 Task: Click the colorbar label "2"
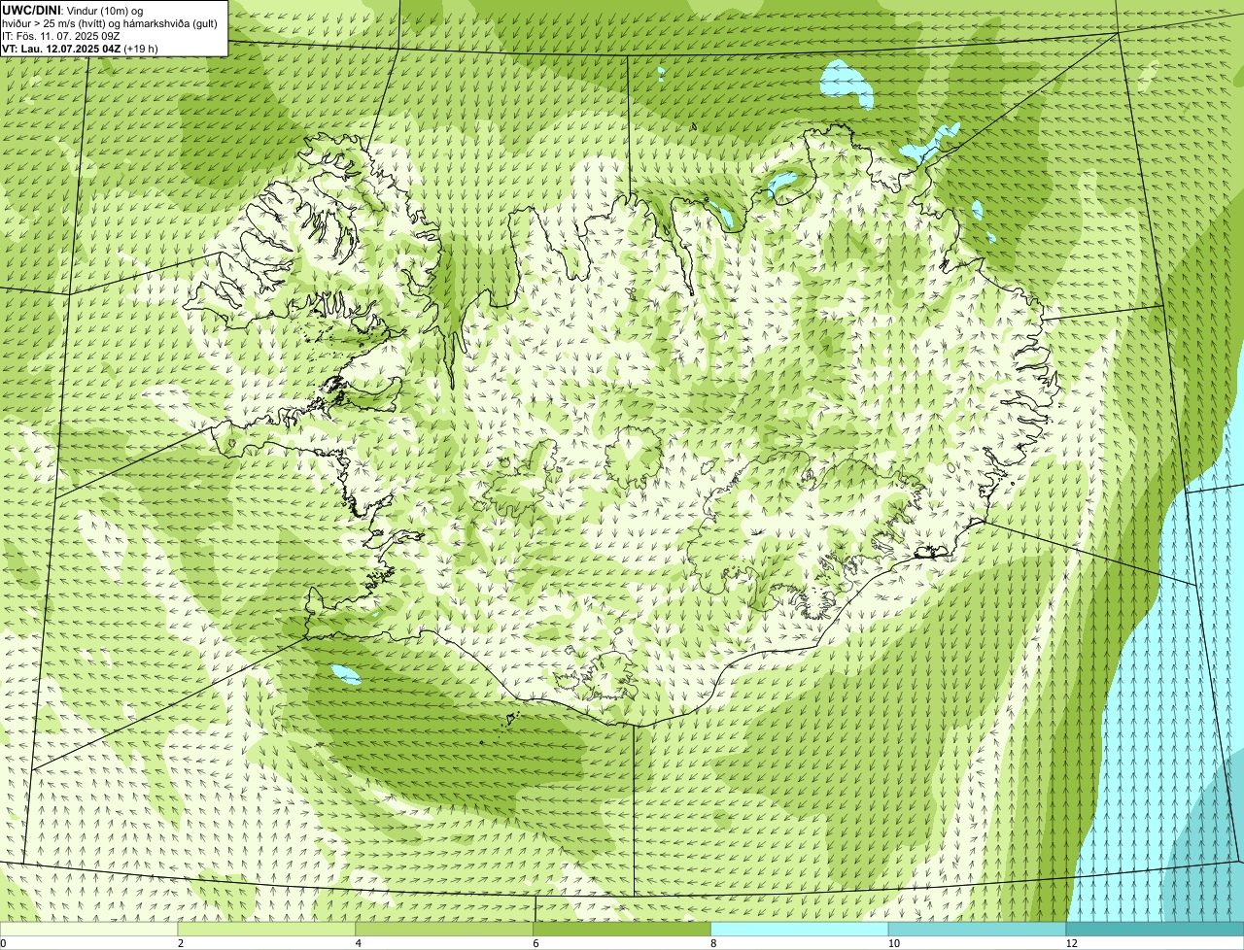(x=181, y=943)
